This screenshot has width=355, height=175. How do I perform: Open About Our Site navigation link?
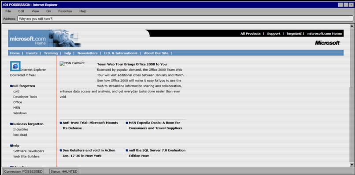(156, 53)
